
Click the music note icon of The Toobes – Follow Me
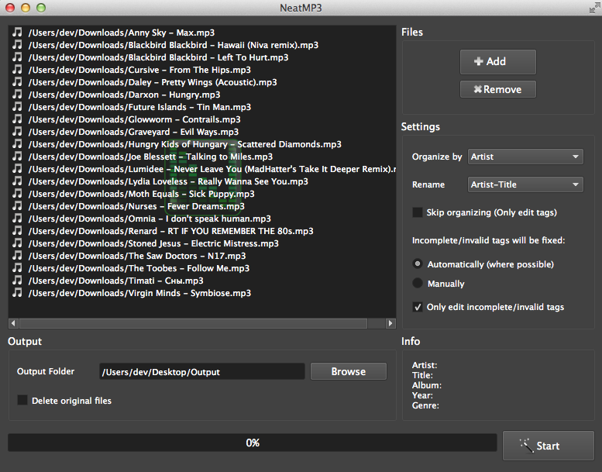(17, 267)
